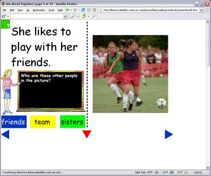
Task: Maximize the Firefox window
Action: tap(202, 4)
